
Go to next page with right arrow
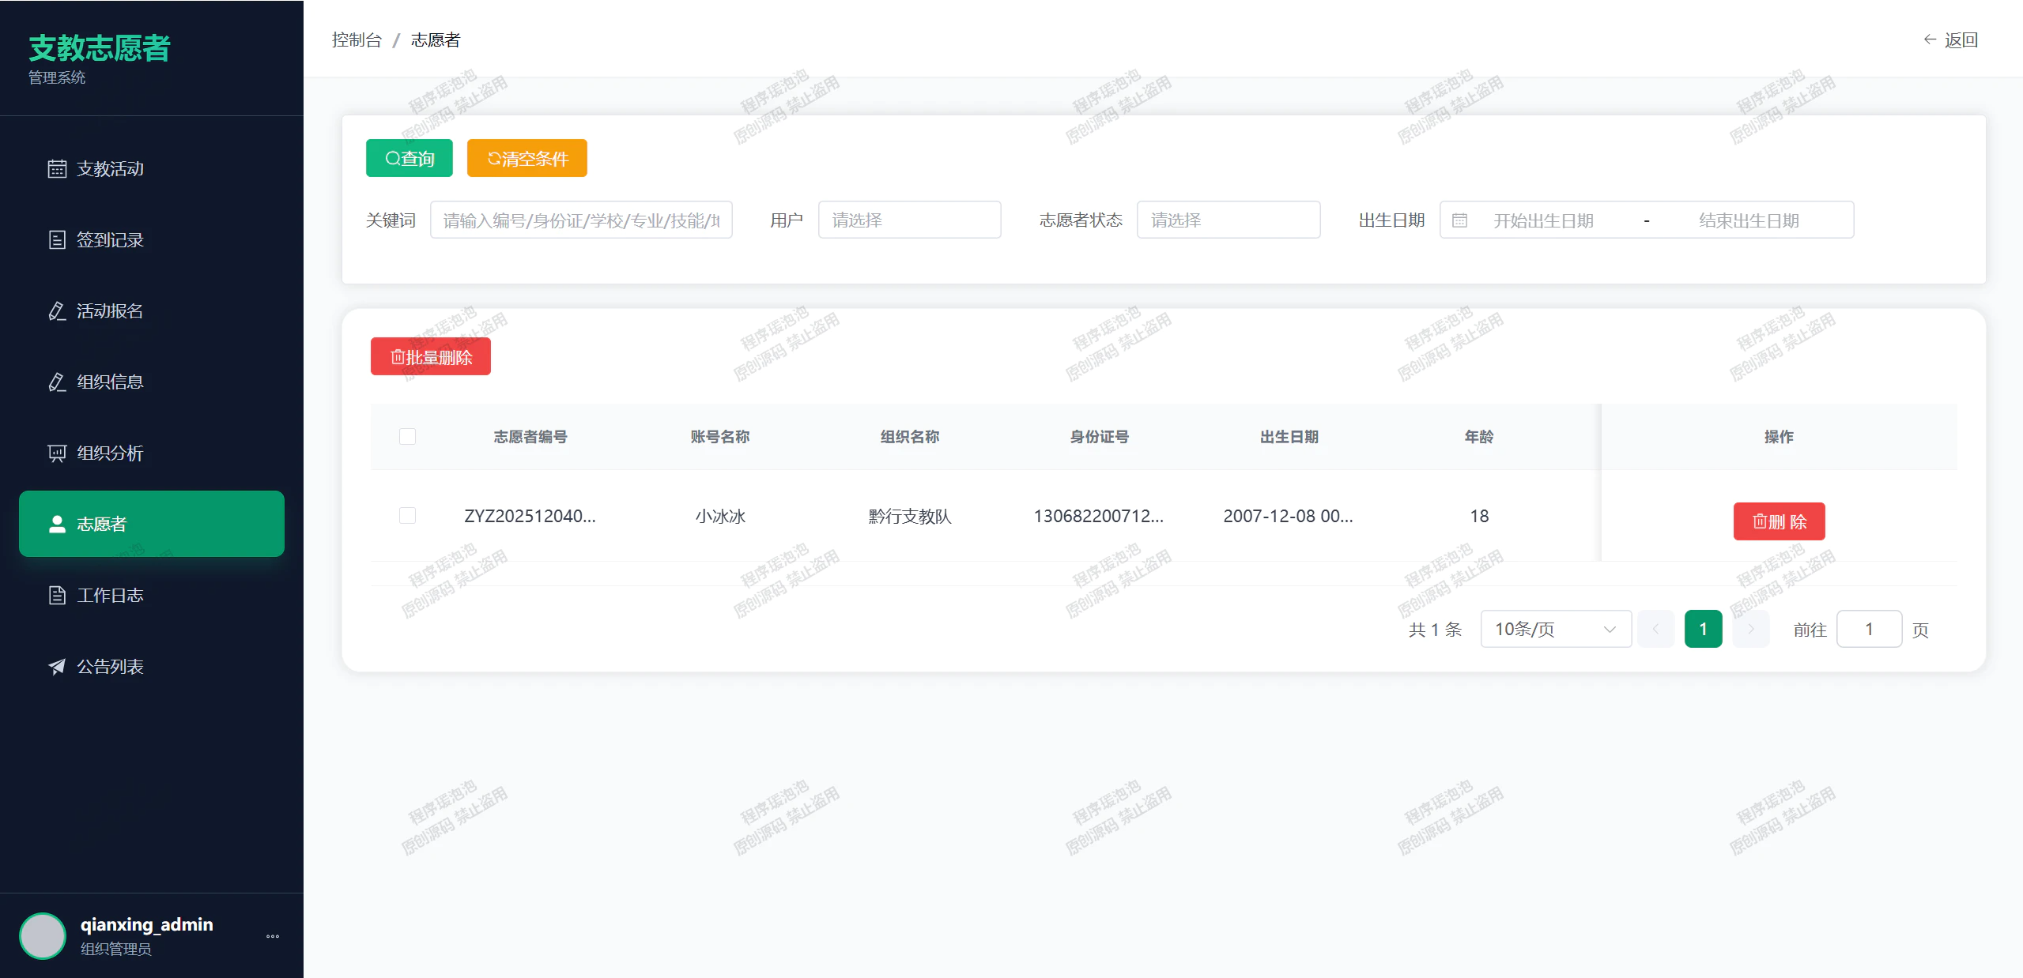pos(1751,629)
